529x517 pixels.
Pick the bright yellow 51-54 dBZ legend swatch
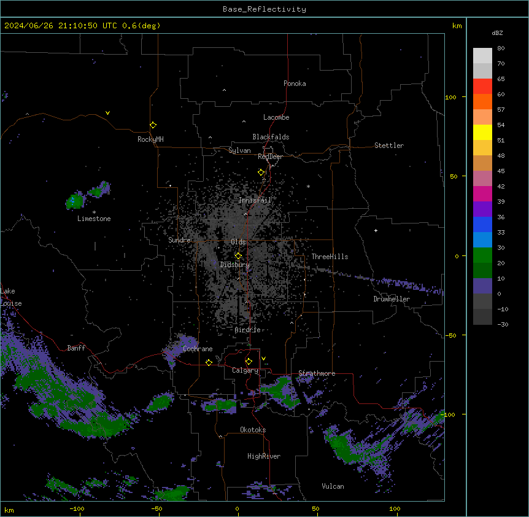[x=482, y=133]
